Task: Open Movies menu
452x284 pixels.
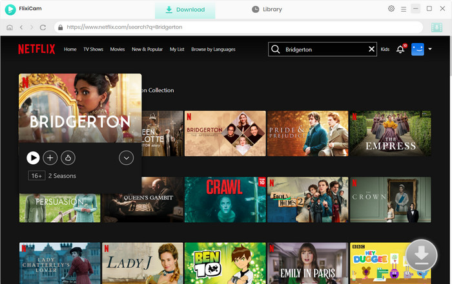Action: click(x=118, y=49)
